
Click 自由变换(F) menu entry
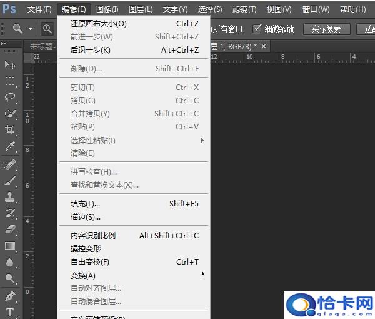pyautogui.click(x=90, y=262)
